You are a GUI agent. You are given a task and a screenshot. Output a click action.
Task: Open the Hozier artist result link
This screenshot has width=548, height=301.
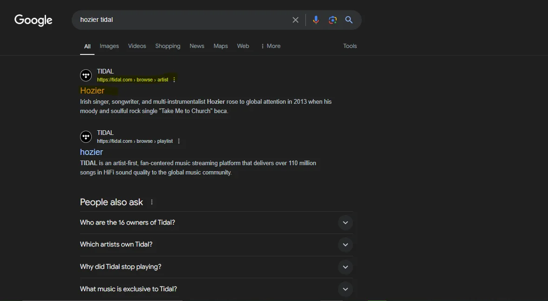(x=92, y=91)
